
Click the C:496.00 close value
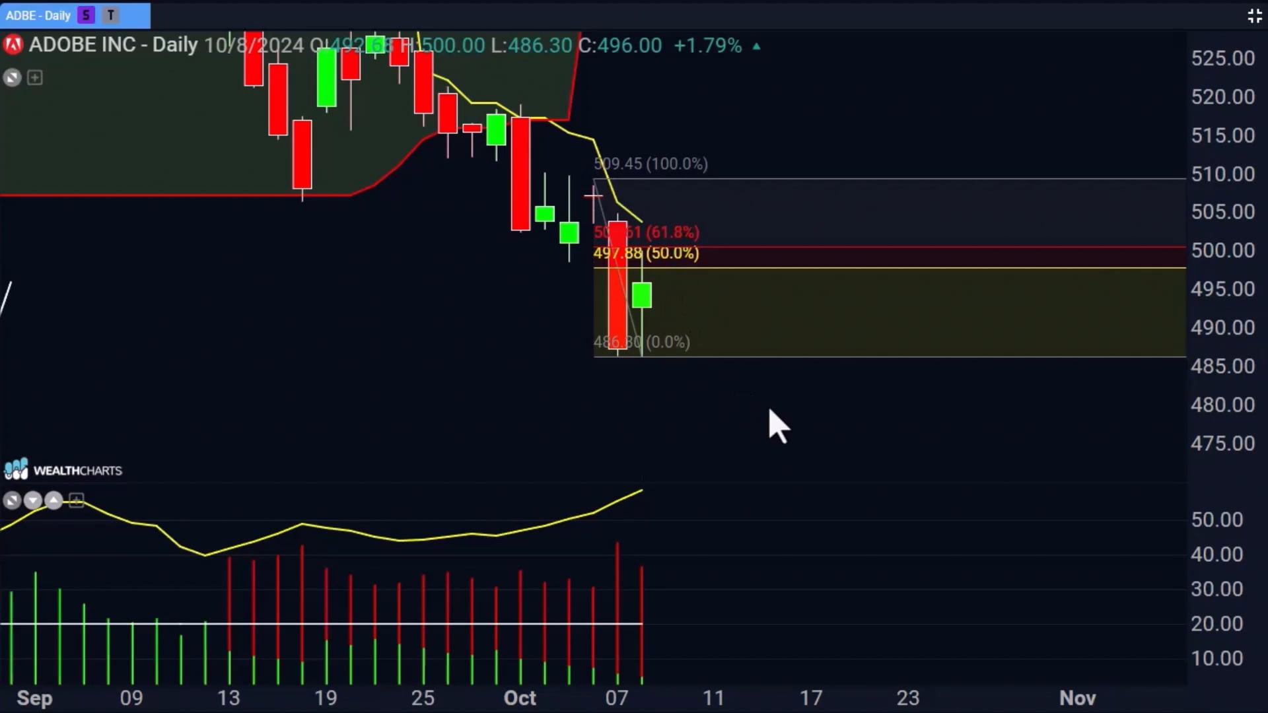coord(620,46)
